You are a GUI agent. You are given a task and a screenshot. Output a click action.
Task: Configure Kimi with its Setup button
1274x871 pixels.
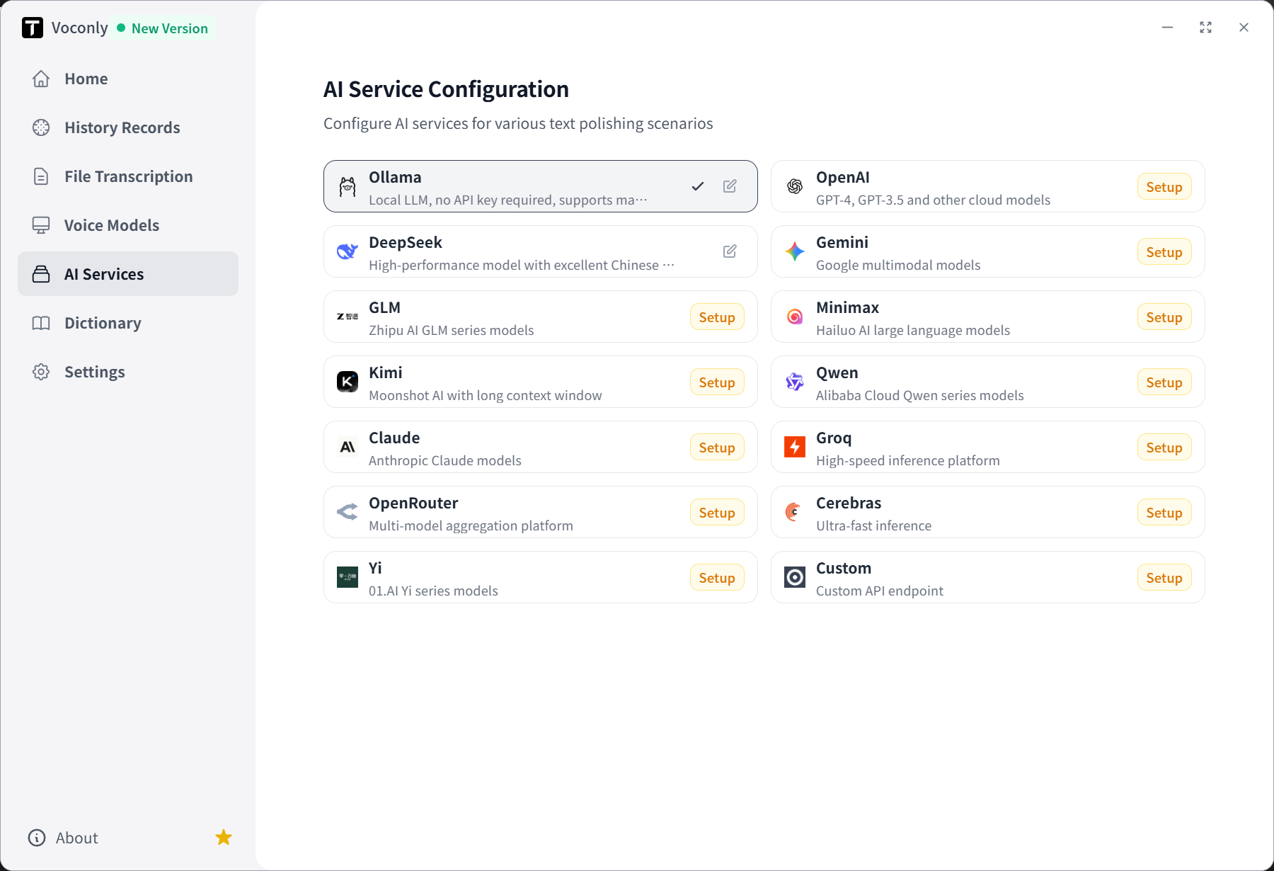pos(717,382)
